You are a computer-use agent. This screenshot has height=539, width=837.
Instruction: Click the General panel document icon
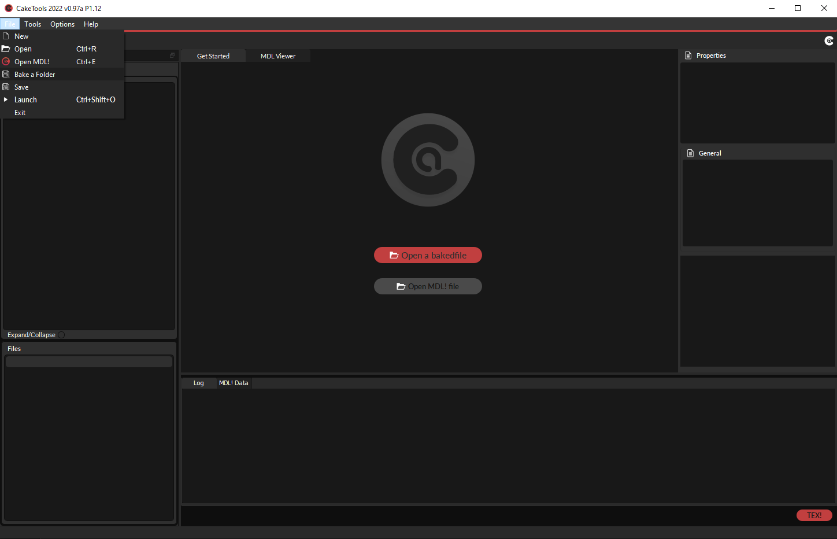[x=690, y=153]
